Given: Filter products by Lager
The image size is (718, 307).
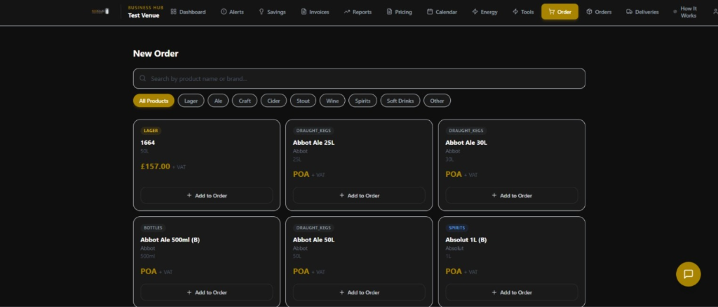Looking at the screenshot, I should [191, 101].
